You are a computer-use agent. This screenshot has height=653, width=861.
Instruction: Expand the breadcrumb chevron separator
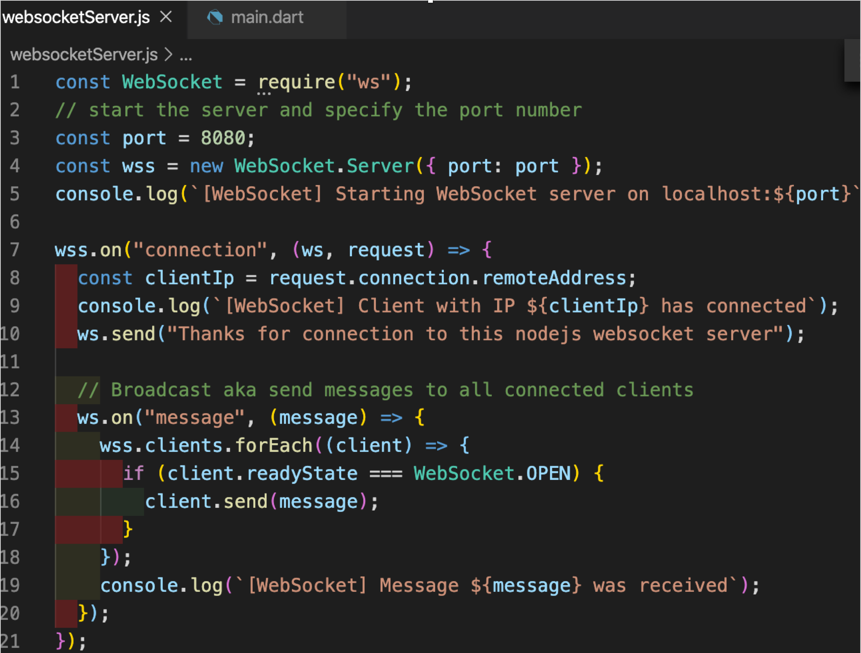[x=168, y=55]
